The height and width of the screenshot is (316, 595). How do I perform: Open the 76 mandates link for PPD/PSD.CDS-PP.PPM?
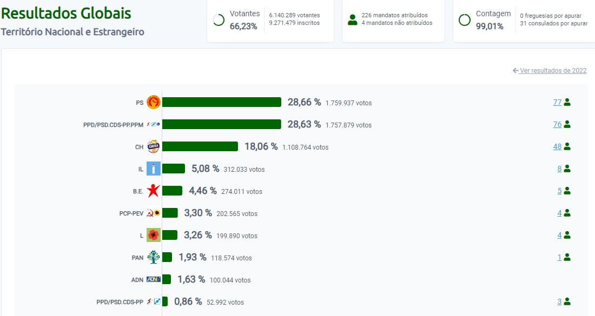[x=557, y=124]
